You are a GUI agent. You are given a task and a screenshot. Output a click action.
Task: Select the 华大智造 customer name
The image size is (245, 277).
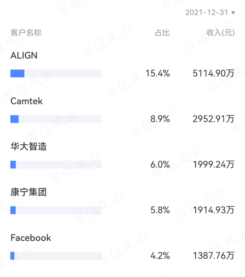click(29, 147)
